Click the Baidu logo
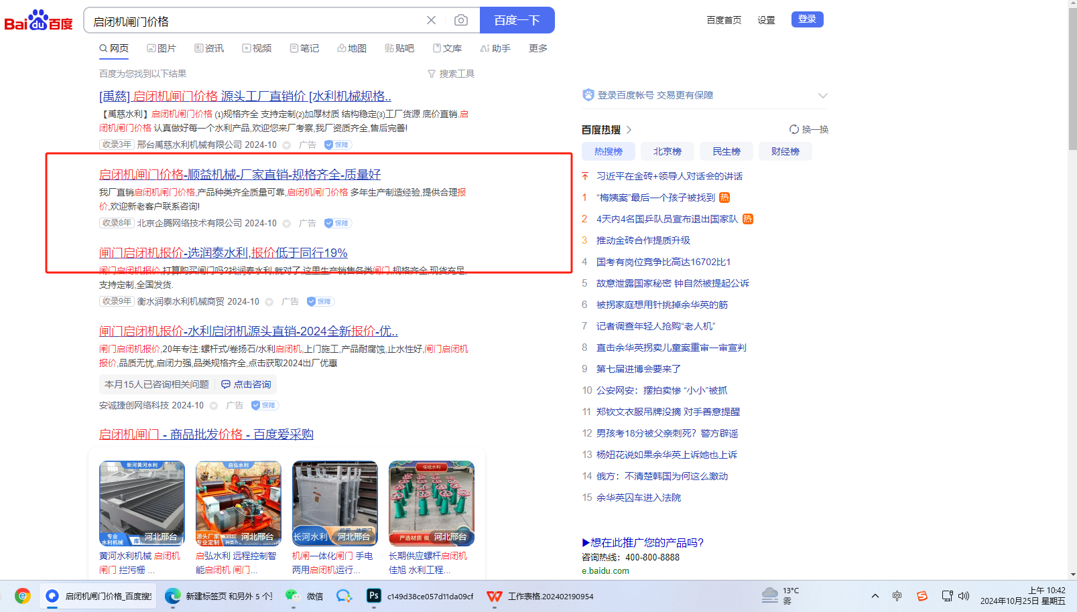Image resolution: width=1077 pixels, height=612 pixels. coord(38,21)
